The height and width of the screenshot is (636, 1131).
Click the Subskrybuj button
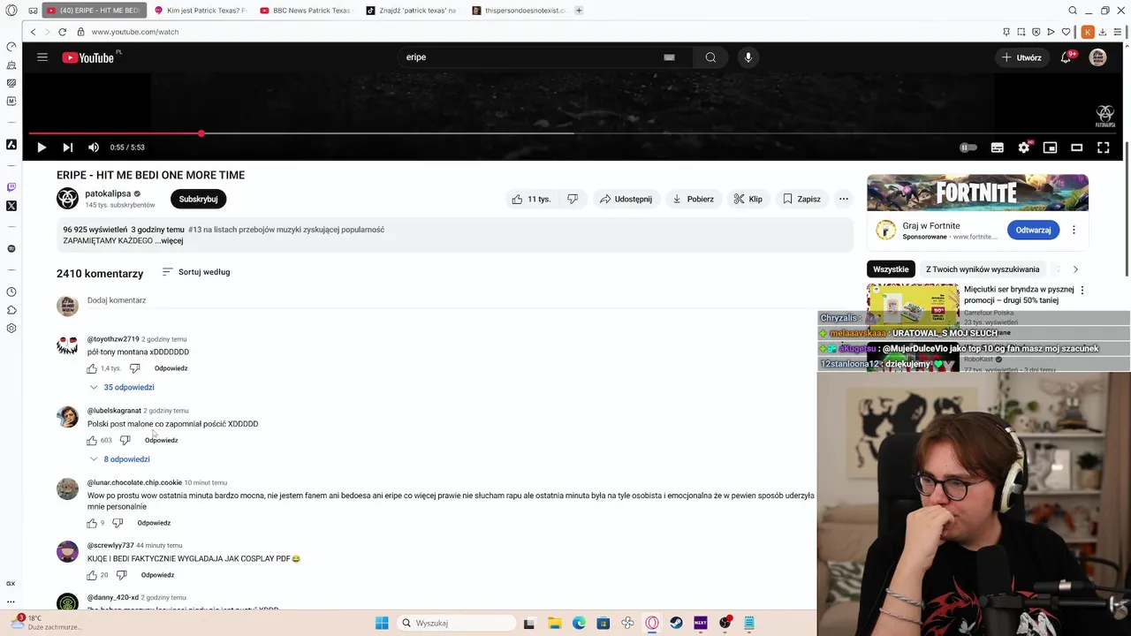point(198,199)
